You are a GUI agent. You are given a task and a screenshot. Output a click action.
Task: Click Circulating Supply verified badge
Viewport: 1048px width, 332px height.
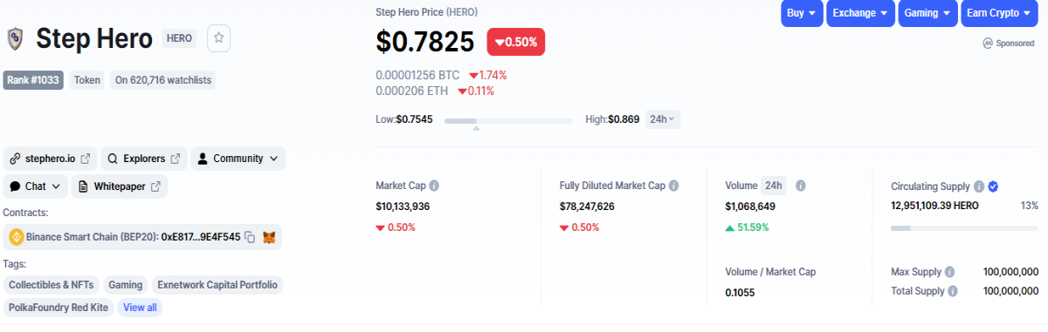pyautogui.click(x=993, y=186)
